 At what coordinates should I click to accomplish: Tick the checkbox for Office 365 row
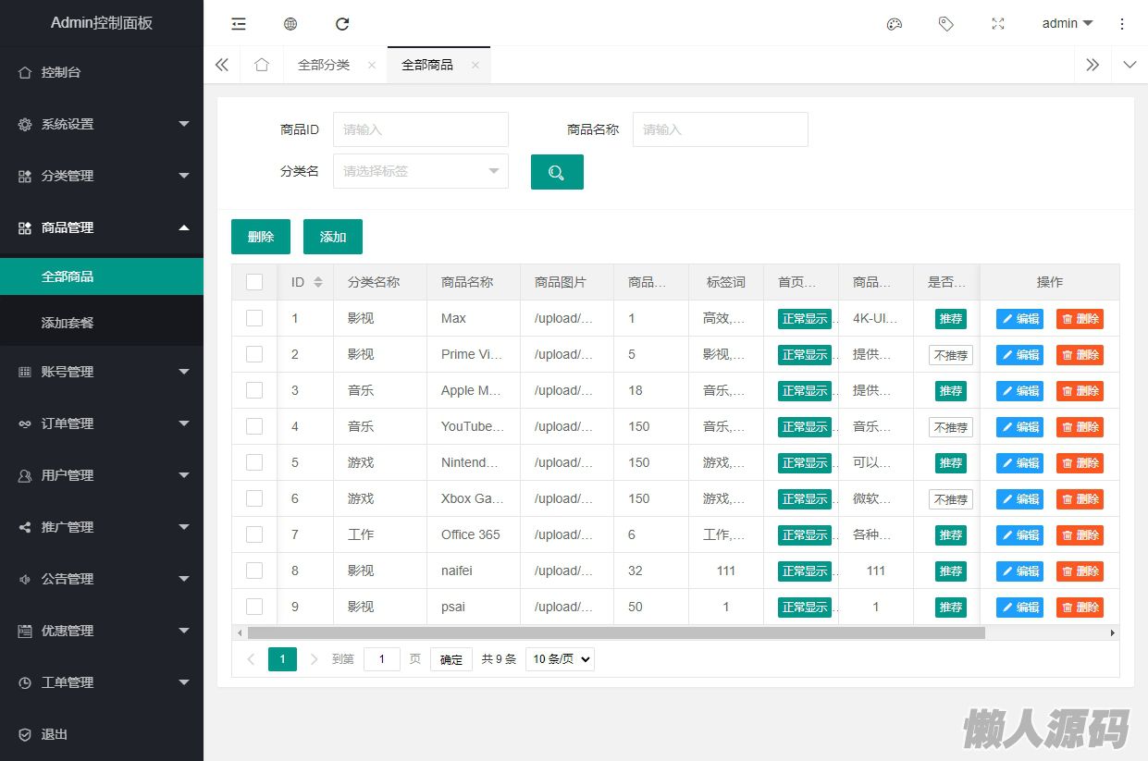[254, 534]
